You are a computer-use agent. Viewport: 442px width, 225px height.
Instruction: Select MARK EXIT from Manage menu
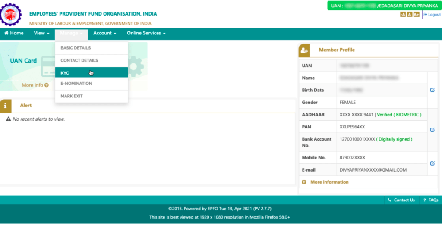(92, 96)
